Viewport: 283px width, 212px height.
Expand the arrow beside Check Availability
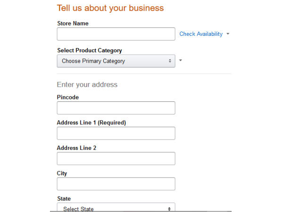pyautogui.click(x=228, y=34)
